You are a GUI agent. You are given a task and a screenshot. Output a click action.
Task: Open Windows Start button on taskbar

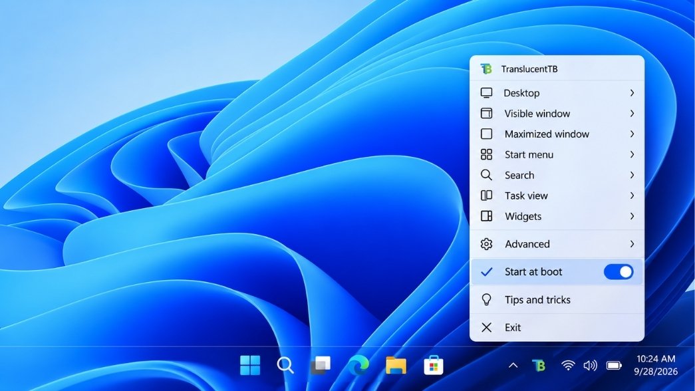(250, 365)
